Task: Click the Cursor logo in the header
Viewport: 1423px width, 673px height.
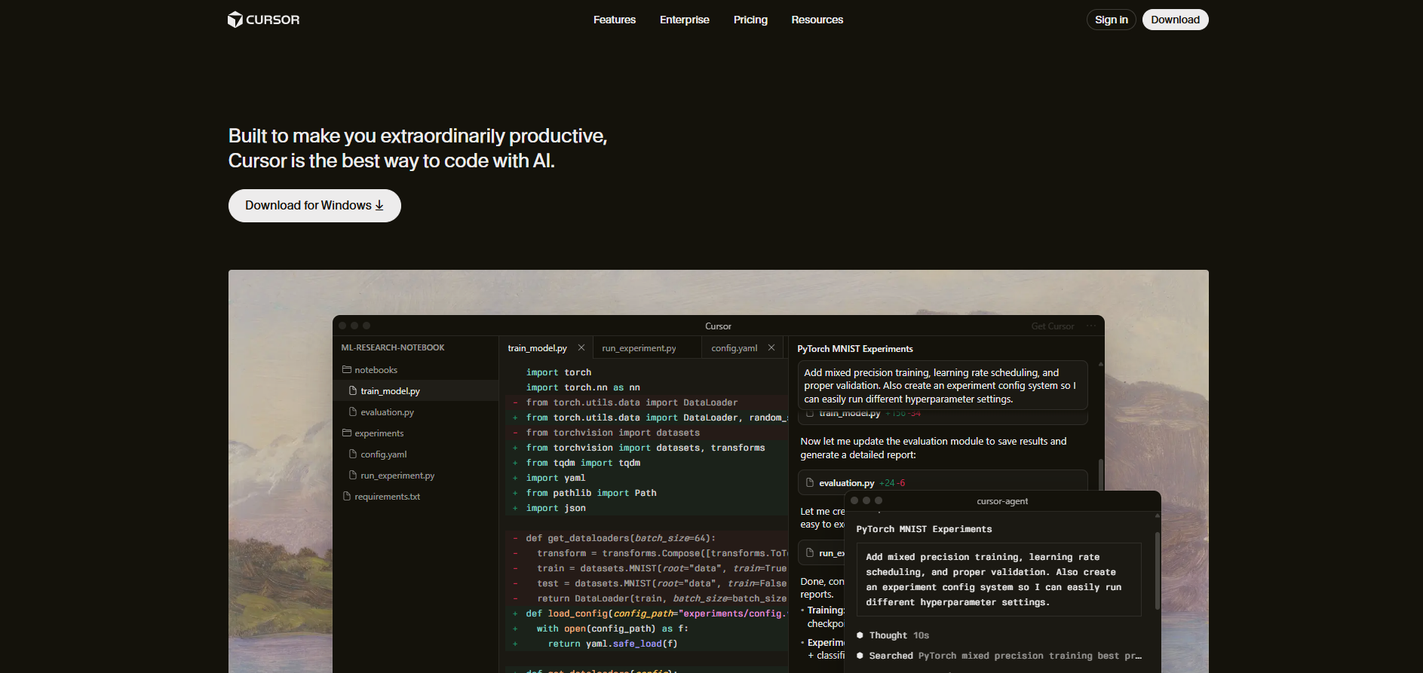Action: click(263, 20)
